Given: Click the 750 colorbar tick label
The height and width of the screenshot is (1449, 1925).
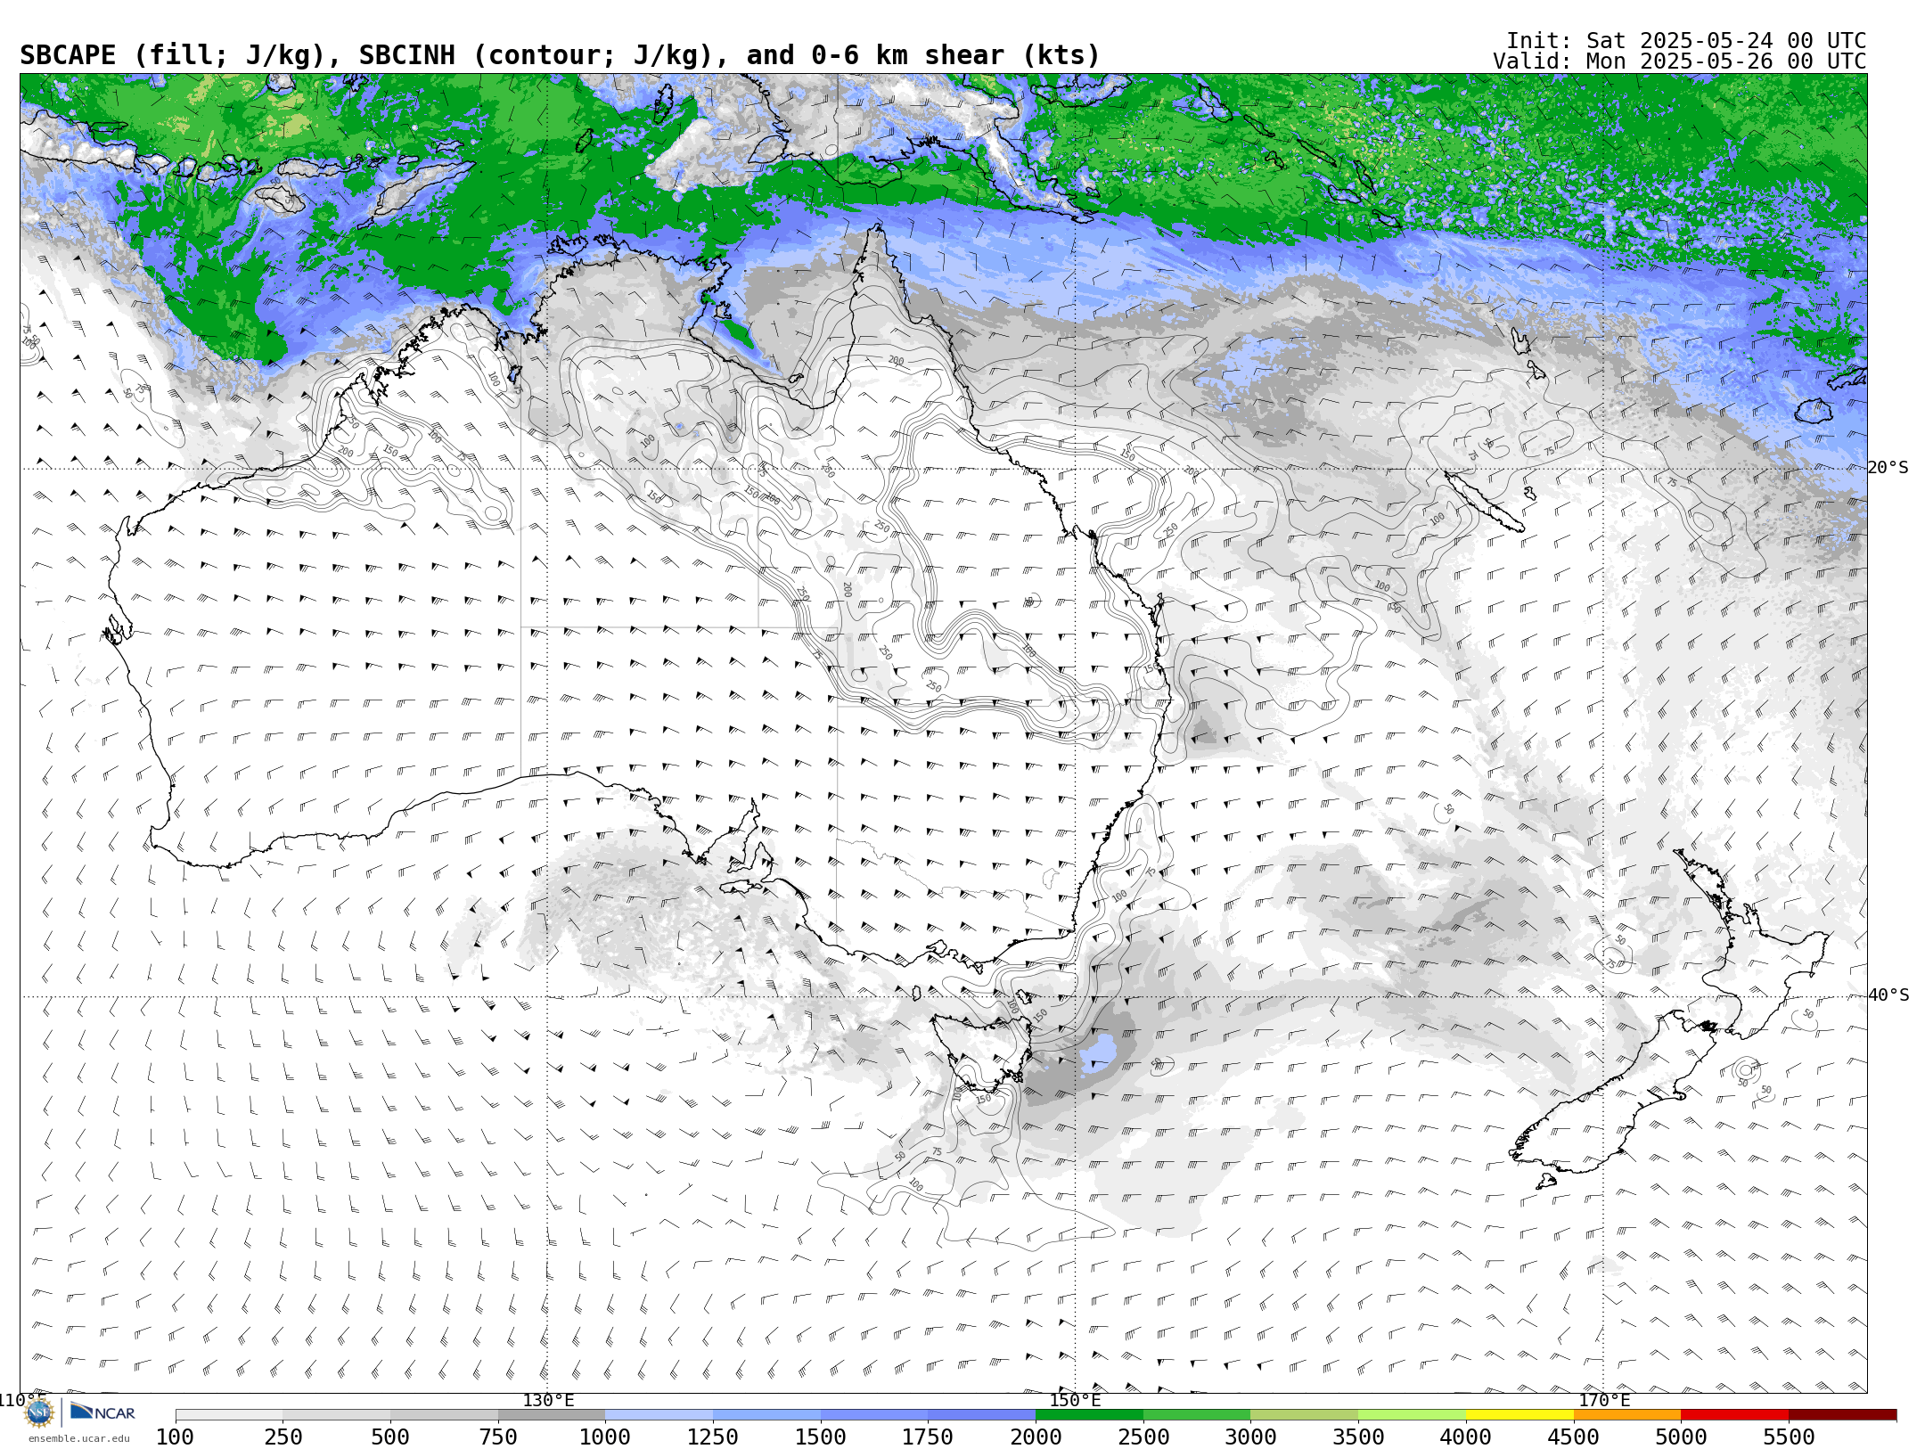Looking at the screenshot, I should tap(498, 1437).
